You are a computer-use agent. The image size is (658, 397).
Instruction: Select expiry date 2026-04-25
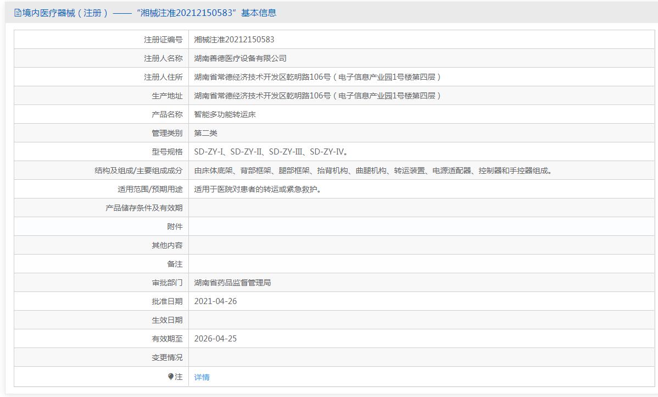click(x=215, y=339)
